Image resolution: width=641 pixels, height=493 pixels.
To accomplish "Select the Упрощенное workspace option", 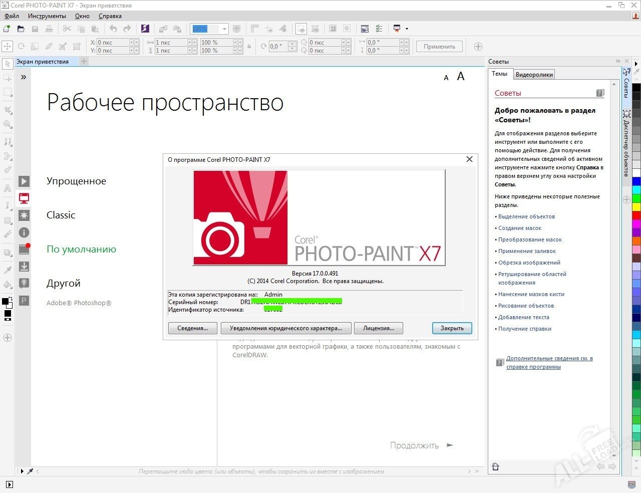I will 76,181.
